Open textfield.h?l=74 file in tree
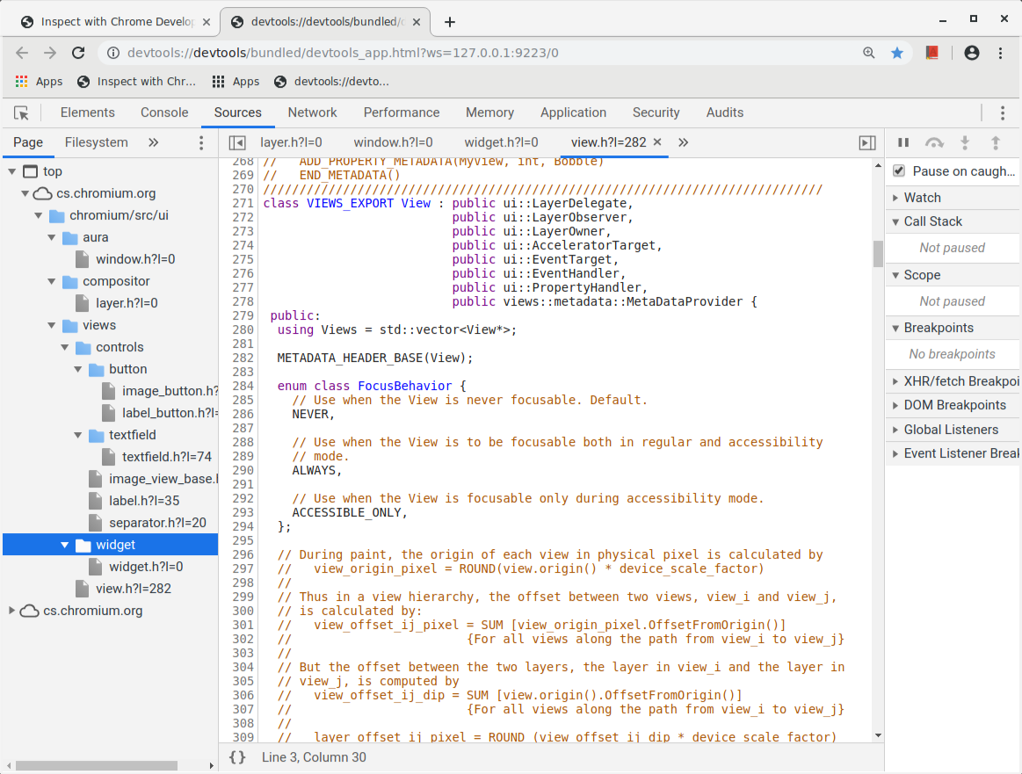Screen dimensions: 1022x774 (x=166, y=457)
